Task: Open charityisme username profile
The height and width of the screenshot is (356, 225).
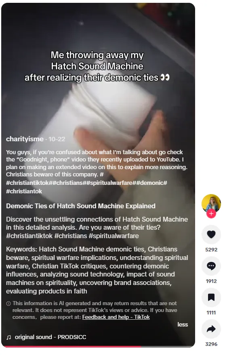Action: [25, 139]
